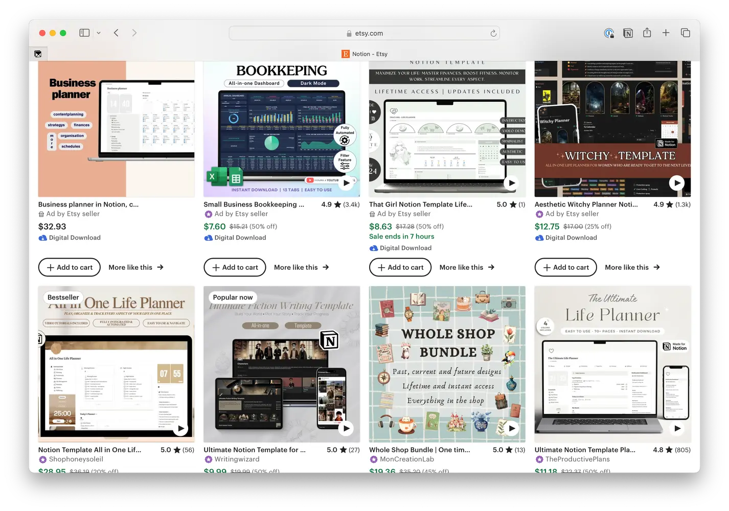The image size is (729, 511).
Task: Open the sidebar options dropdown chevron
Action: click(99, 33)
